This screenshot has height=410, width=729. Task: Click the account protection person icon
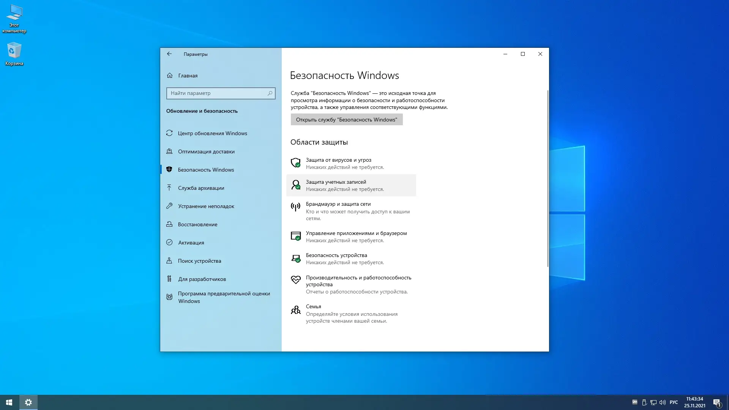pos(295,185)
